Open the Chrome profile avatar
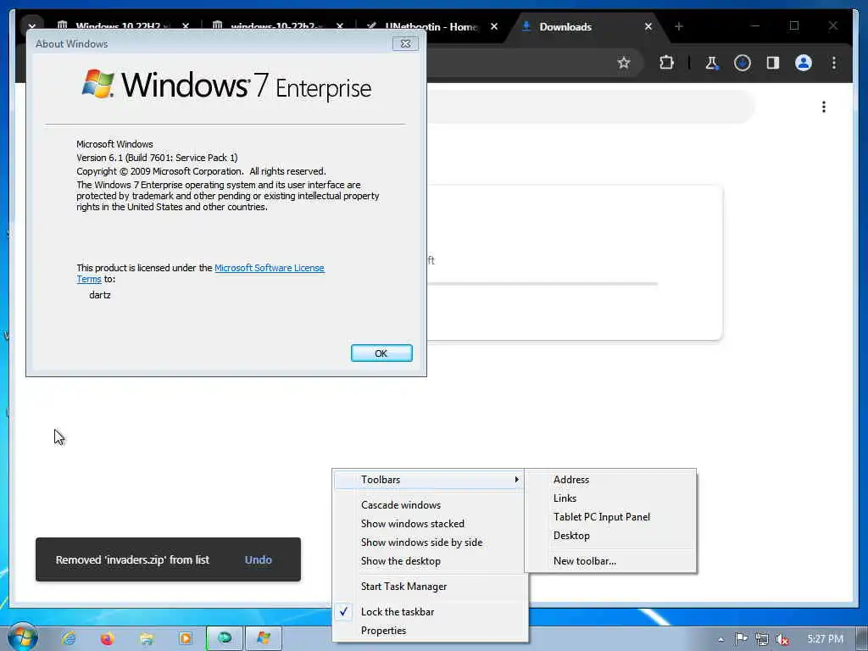Screen dimensions: 868x651 pyautogui.click(x=804, y=63)
